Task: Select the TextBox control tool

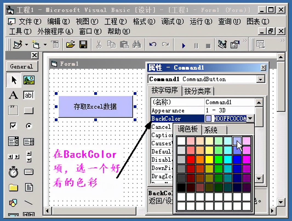Action: (28, 95)
